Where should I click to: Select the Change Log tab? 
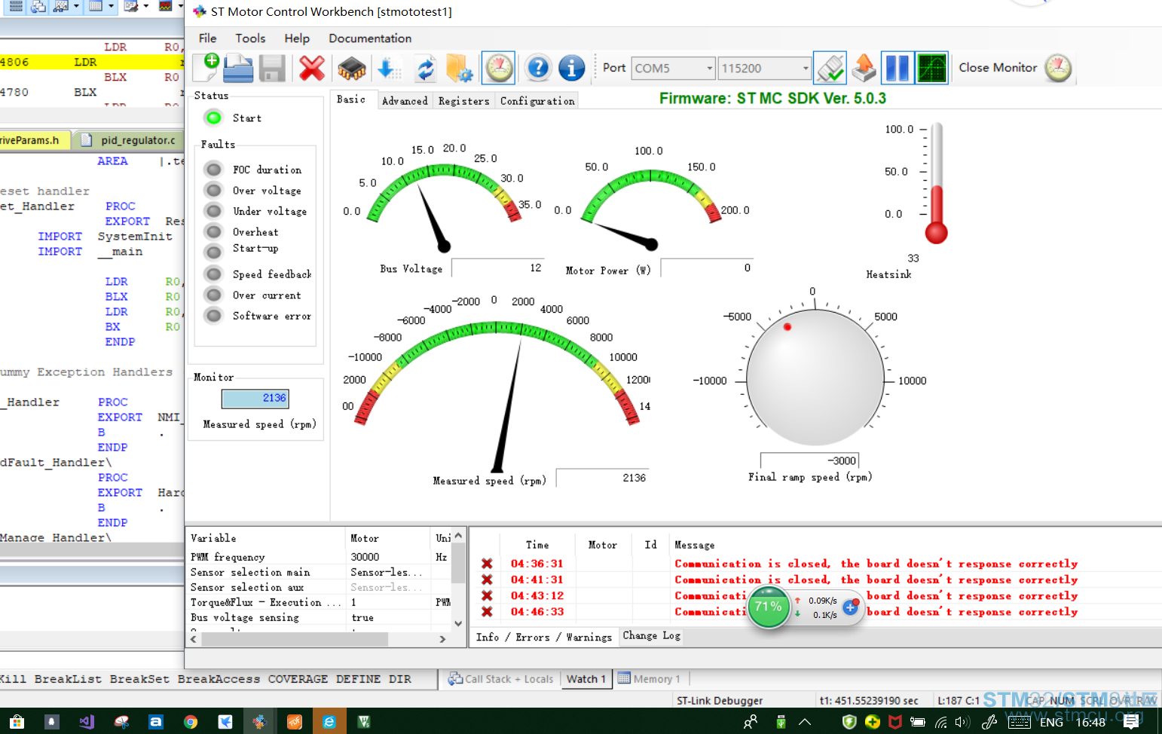(x=652, y=636)
